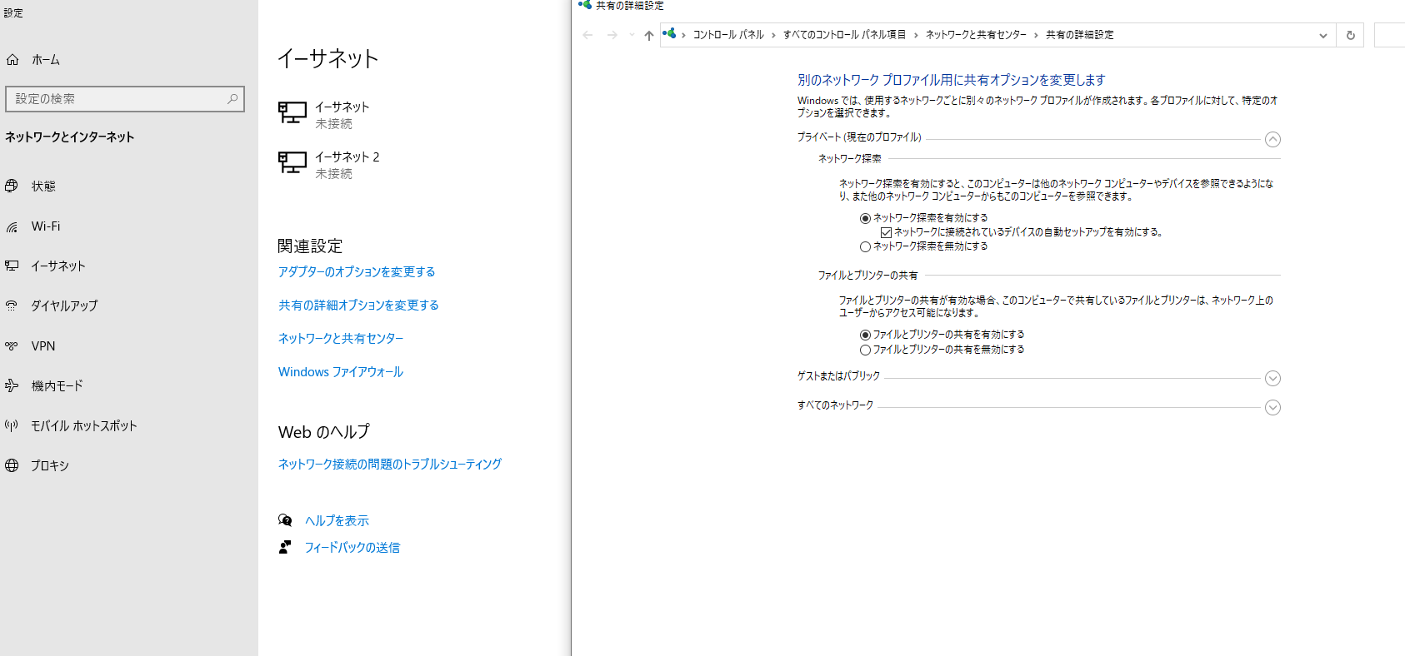Viewport: 1405px width, 656px height.
Task: Expand the ゲストまたはパブリック section
Action: (1272, 379)
